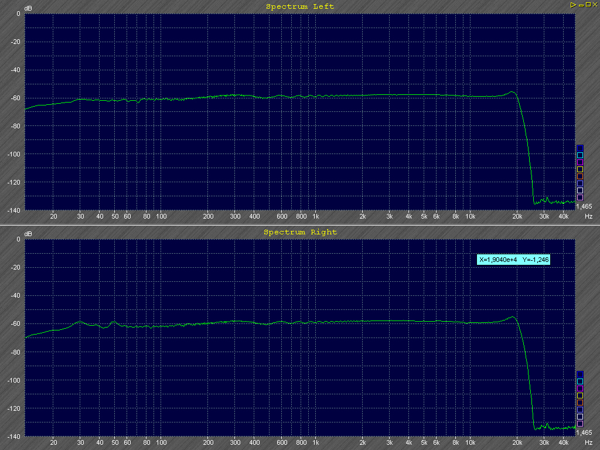Select yellow trace box in Spectrum Left
The height and width of the screenshot is (450, 600).
tap(580, 169)
